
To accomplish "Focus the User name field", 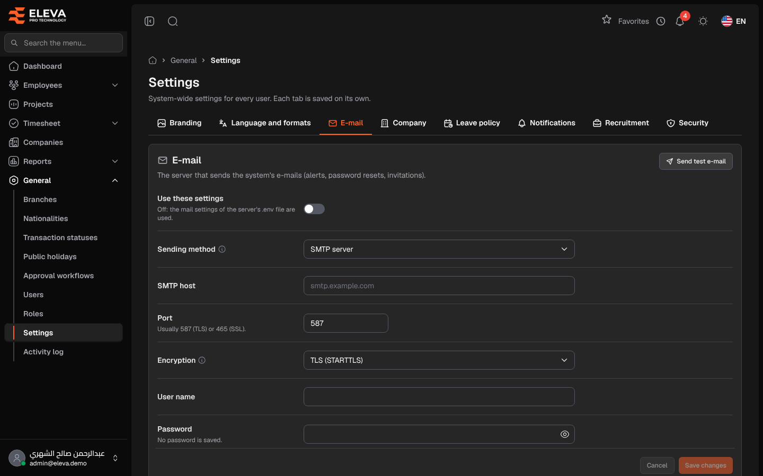I will coord(439,397).
